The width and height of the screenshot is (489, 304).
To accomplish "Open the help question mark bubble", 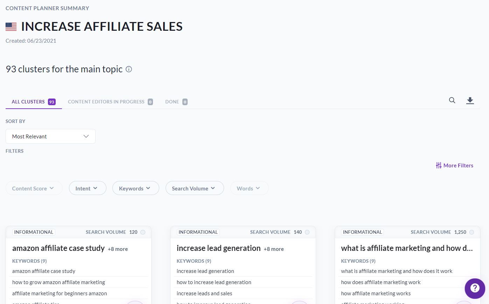I will (475, 288).
